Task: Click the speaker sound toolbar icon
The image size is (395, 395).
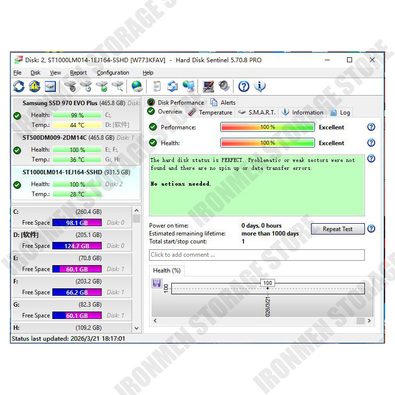Action: (224, 86)
